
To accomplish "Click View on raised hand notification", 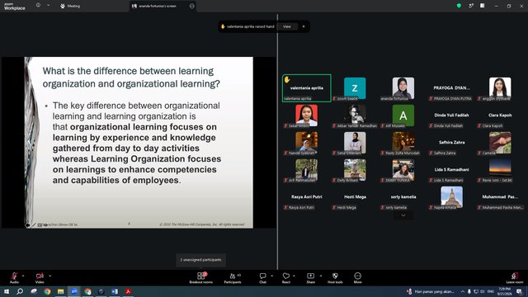I will (287, 26).
